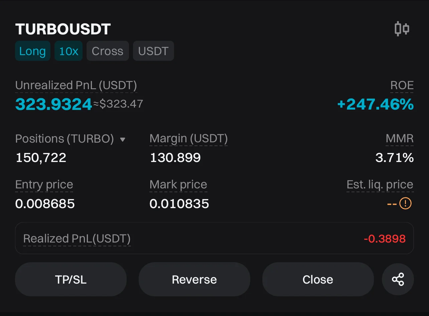Screen dimensions: 429x316
Task: Click the Entry price label
Action: (44, 185)
